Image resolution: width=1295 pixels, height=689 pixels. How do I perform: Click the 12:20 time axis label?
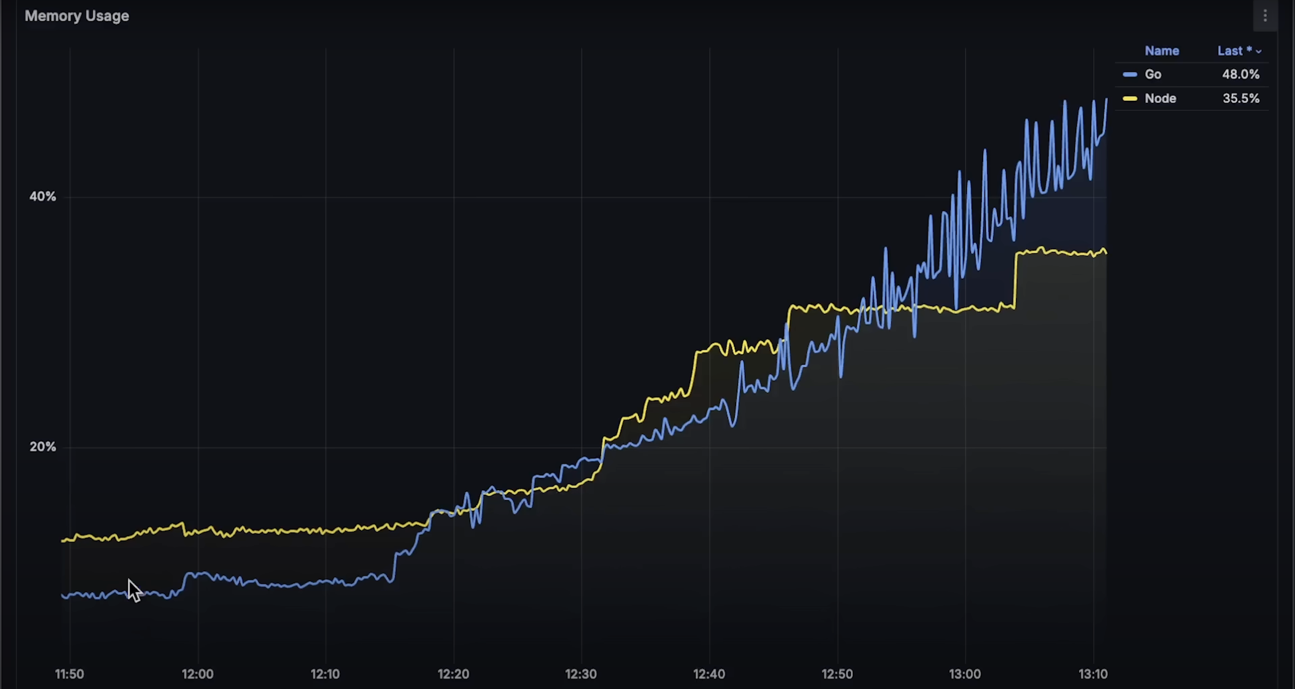(x=454, y=674)
